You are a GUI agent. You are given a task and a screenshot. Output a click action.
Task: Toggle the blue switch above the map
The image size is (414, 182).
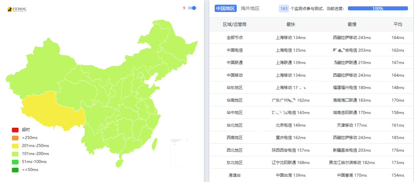coord(192,8)
